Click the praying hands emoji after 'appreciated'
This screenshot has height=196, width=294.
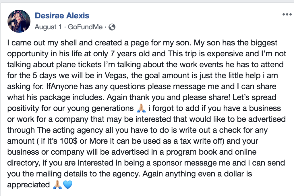pos(57,185)
